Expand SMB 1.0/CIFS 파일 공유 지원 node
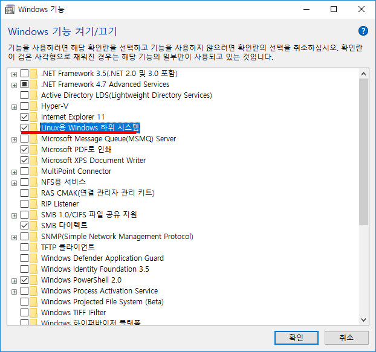The width and height of the screenshot is (376, 352). click(x=14, y=216)
